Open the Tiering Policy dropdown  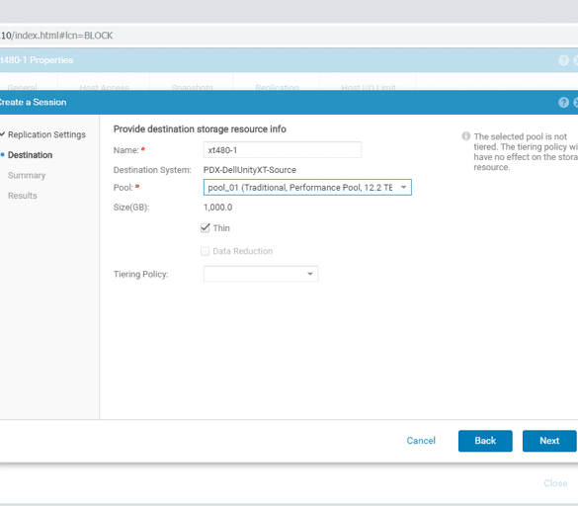[261, 274]
